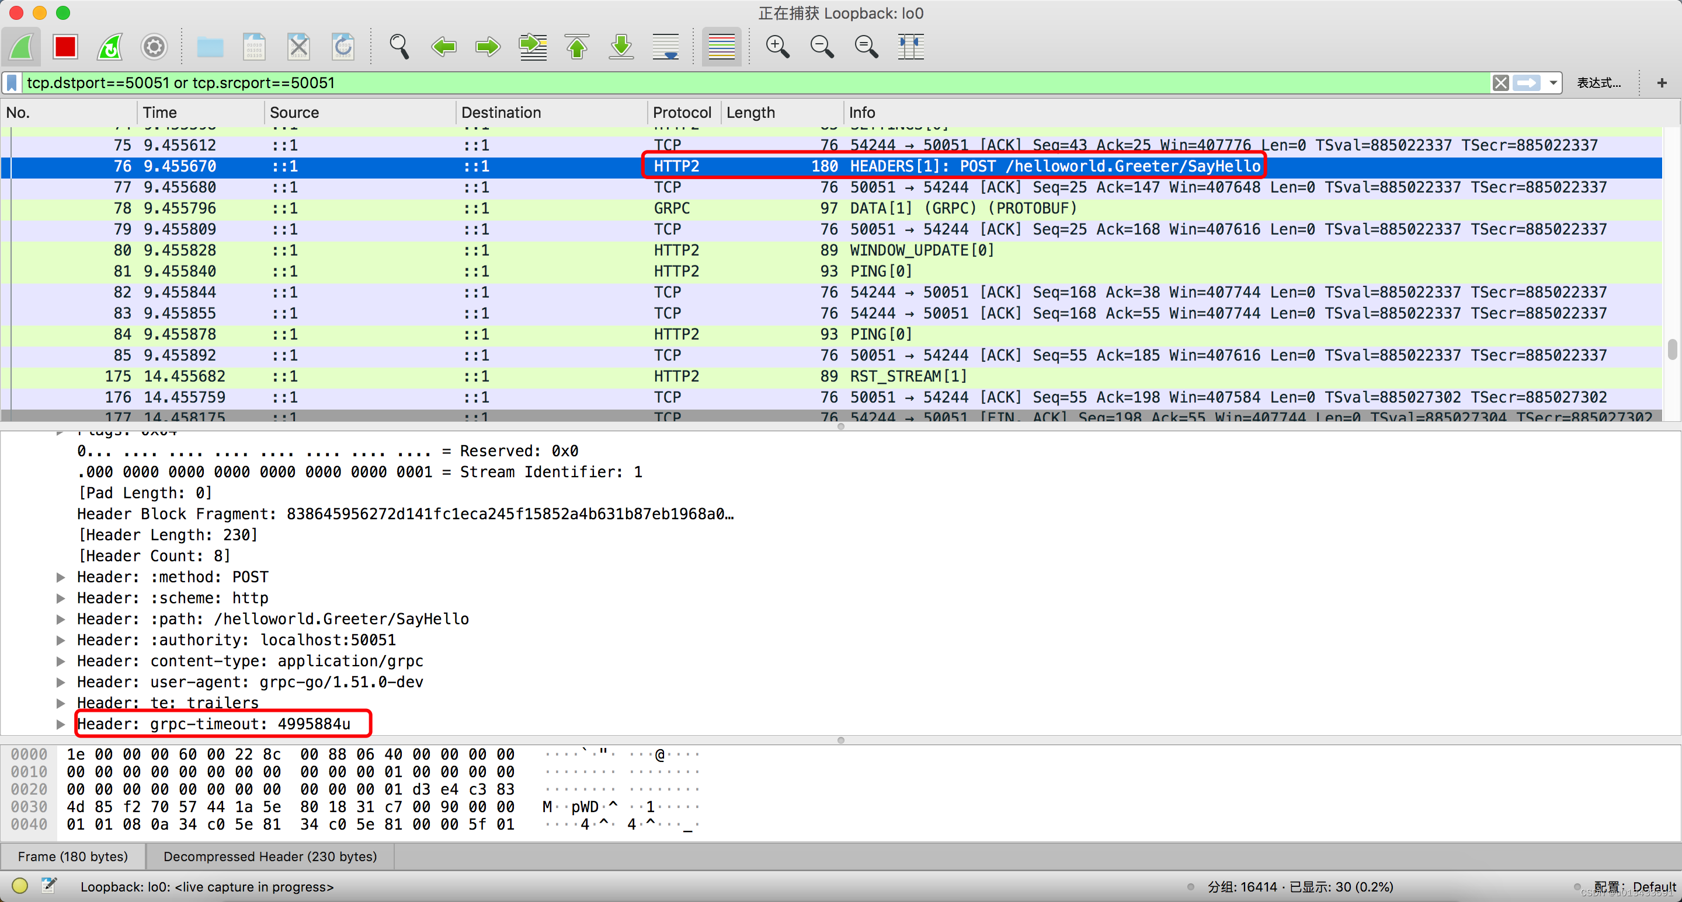Image resolution: width=1682 pixels, height=902 pixels.
Task: Click the restart capture icon
Action: 110,47
